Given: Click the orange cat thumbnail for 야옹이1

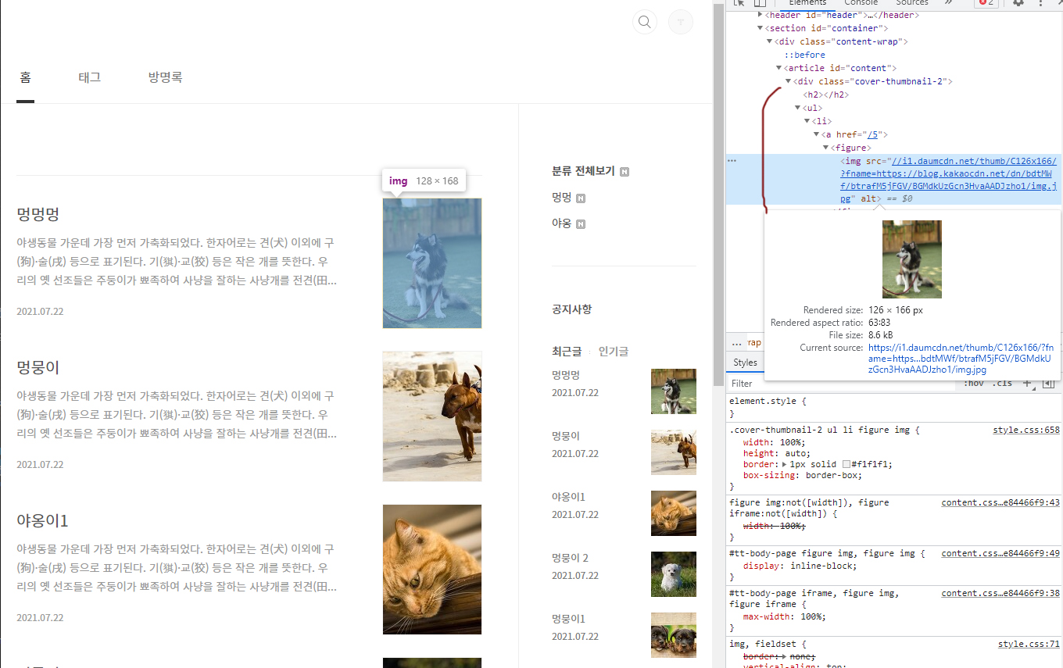Looking at the screenshot, I should [432, 570].
